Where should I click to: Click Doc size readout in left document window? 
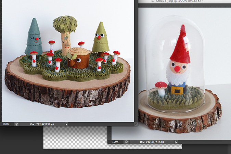tap(41, 124)
